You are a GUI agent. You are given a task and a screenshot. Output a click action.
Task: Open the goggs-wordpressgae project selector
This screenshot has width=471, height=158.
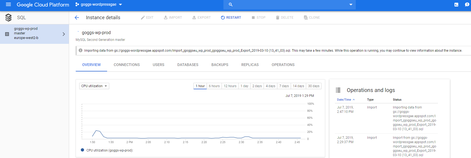99,4
